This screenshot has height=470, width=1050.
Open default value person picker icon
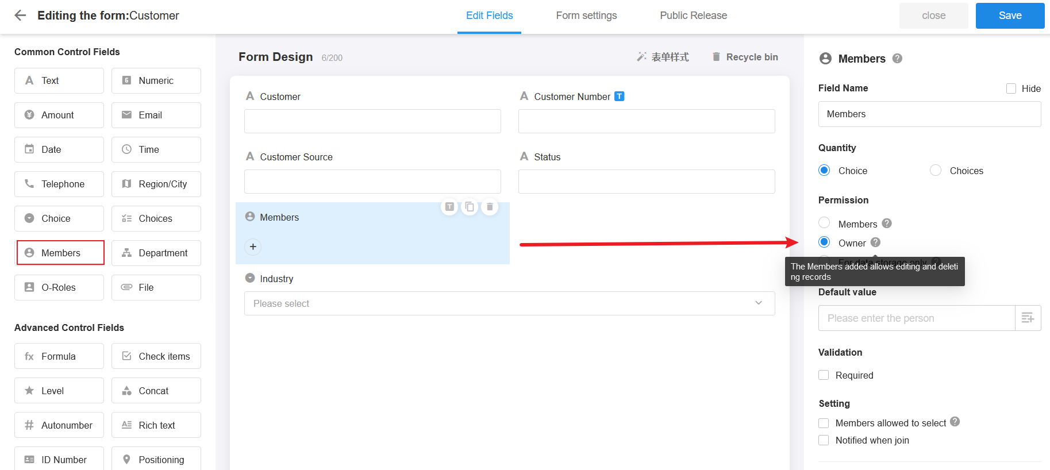pos(1028,318)
